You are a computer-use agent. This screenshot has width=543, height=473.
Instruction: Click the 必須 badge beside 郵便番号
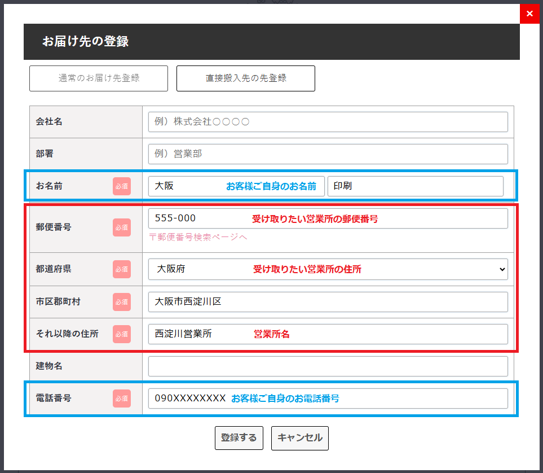click(122, 227)
